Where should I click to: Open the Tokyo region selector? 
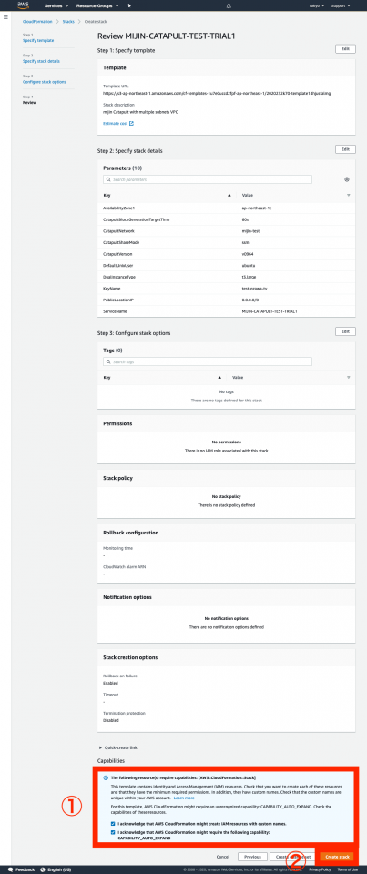[x=316, y=5]
